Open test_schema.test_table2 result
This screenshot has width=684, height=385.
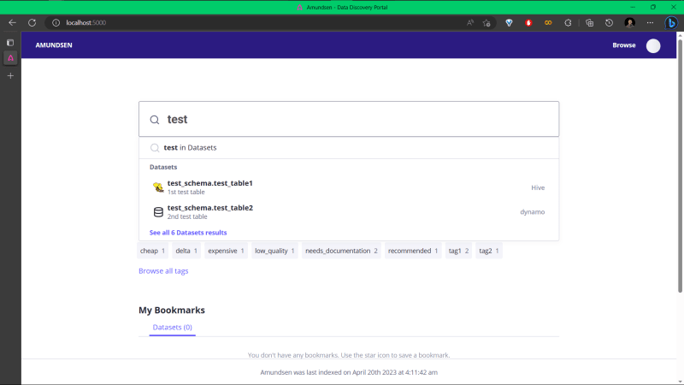(x=349, y=211)
